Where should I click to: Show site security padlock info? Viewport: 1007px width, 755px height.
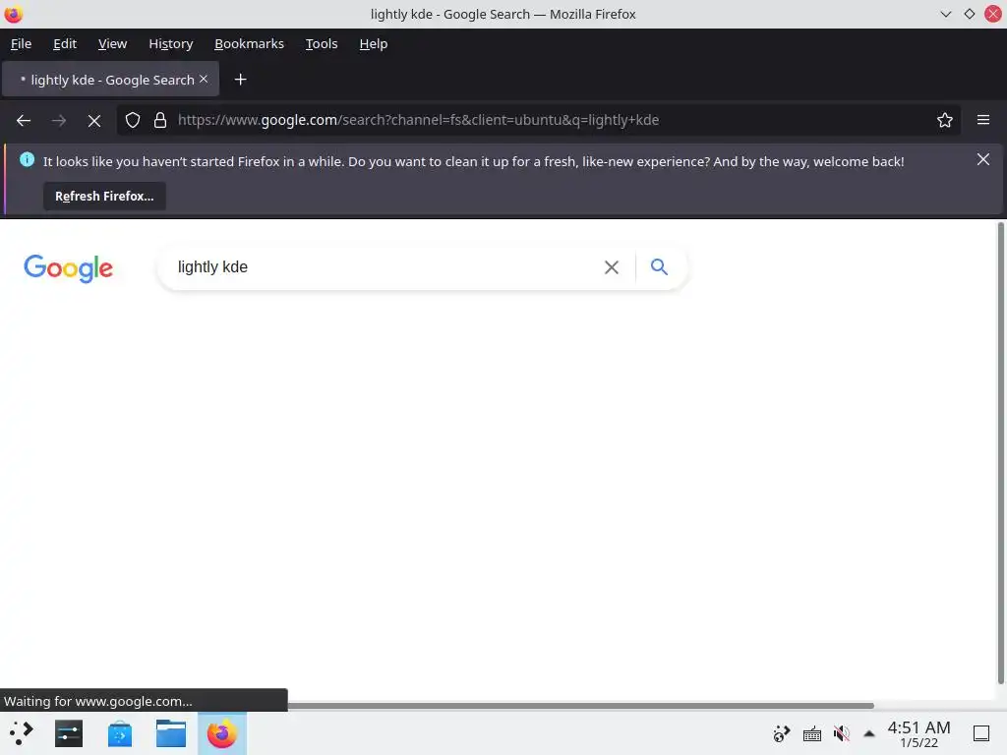point(160,120)
